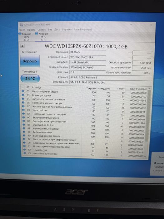Click the standard field ACS-3 Revision 5

111,78
